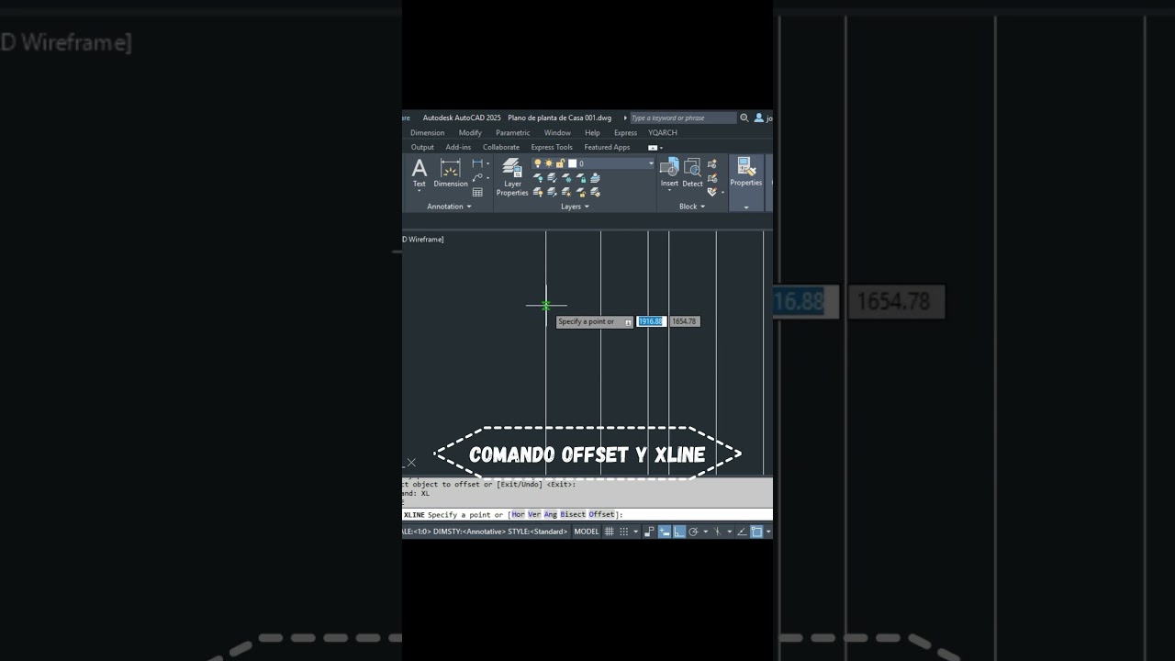Click the Layer Lock icon

pos(582,178)
